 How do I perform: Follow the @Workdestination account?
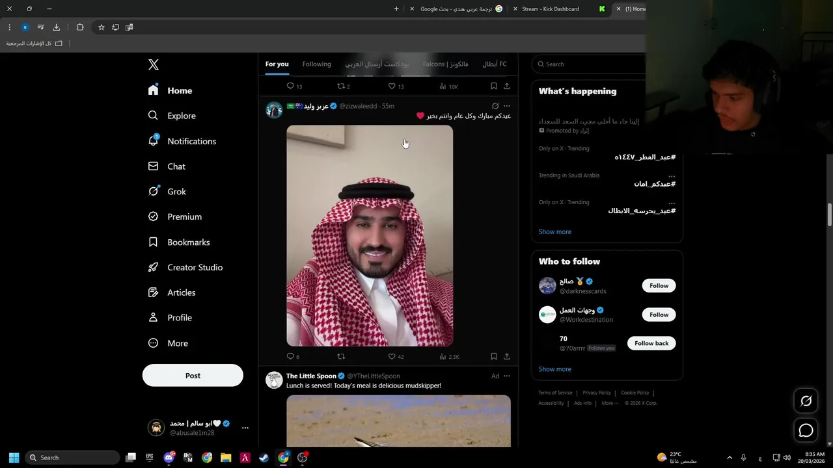click(659, 315)
